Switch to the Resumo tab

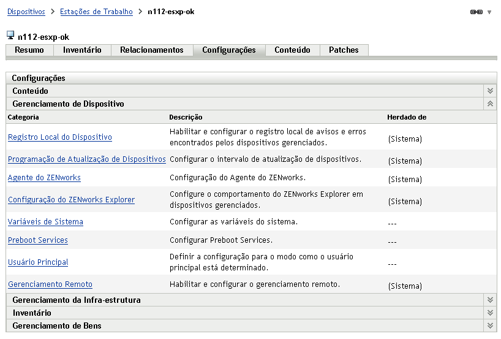coord(29,50)
